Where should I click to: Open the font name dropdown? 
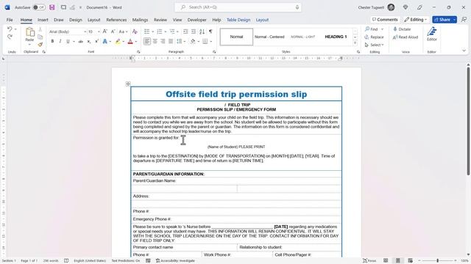click(x=85, y=32)
